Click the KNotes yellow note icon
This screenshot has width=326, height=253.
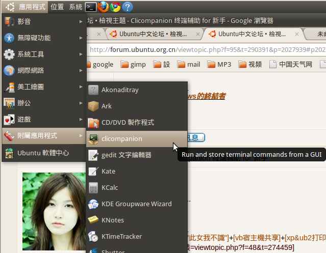pyautogui.click(x=93, y=220)
